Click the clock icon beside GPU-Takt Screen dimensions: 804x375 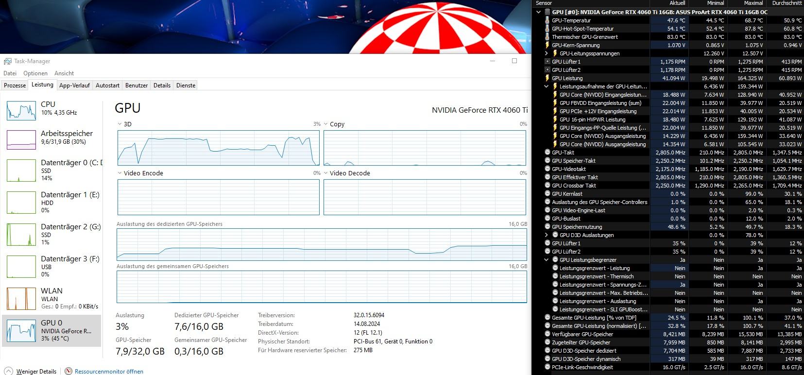547,153
